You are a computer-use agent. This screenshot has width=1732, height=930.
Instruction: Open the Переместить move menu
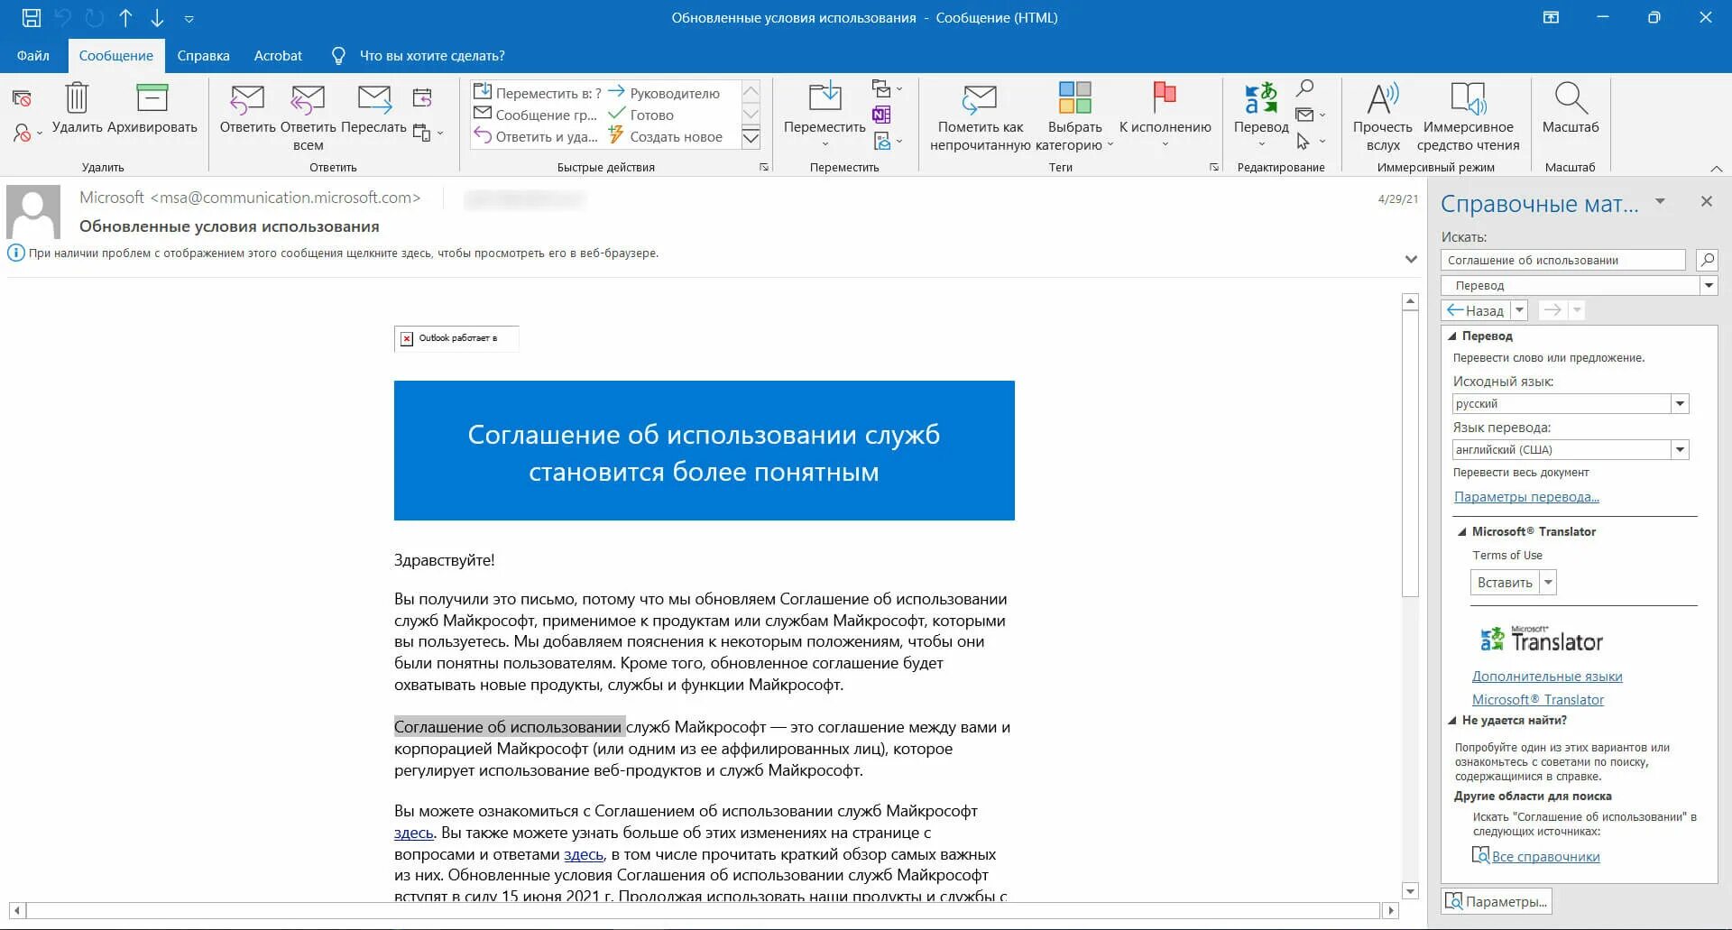[825, 116]
